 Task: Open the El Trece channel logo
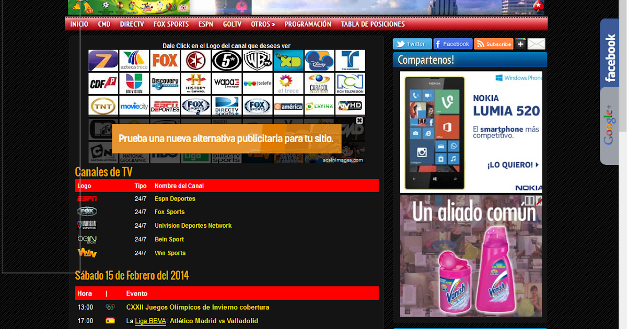click(288, 84)
